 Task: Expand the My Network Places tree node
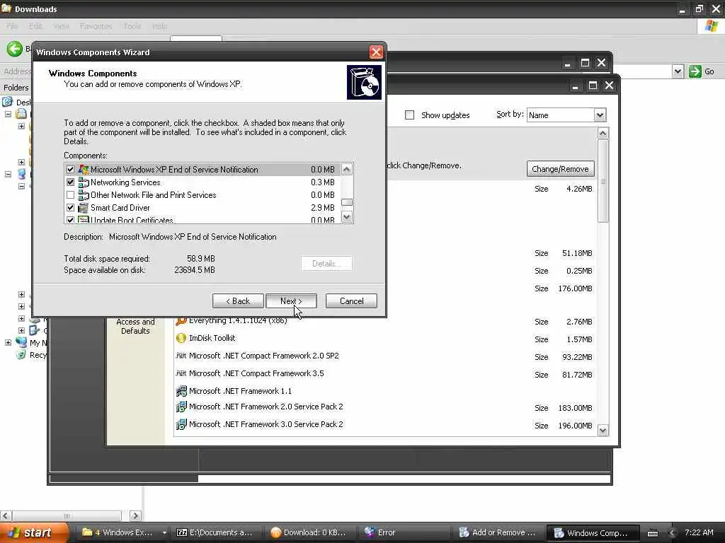pyautogui.click(x=8, y=343)
